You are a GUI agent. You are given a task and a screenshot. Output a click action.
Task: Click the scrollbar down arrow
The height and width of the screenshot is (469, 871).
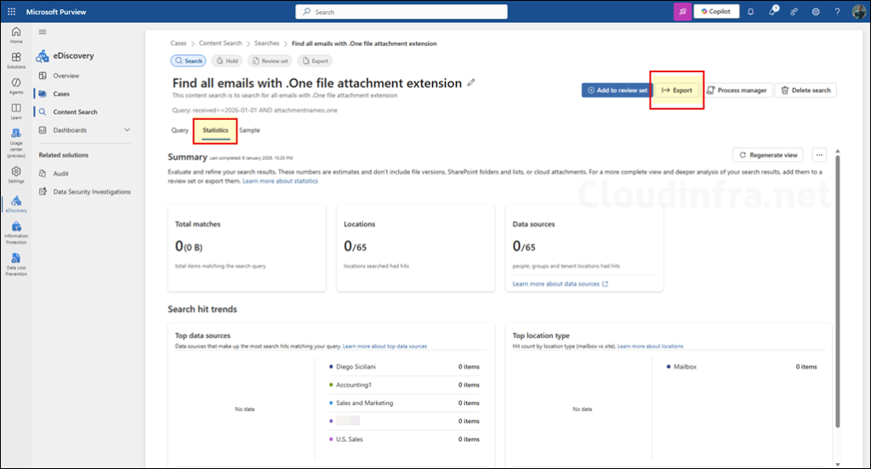coord(838,465)
